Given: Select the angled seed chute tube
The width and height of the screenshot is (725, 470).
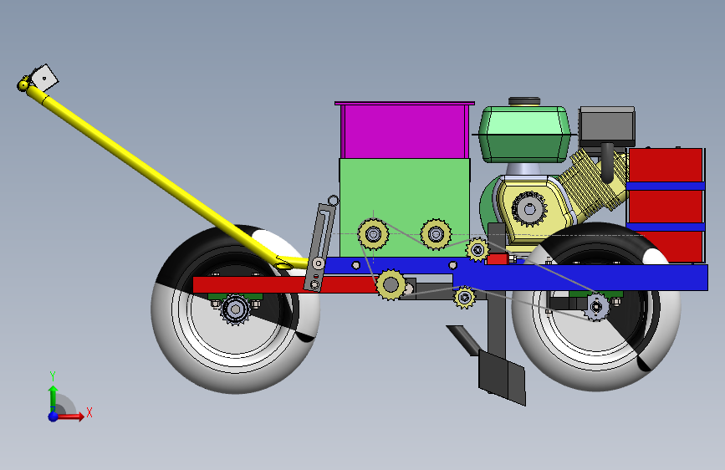Looking at the screenshot, I should coord(464,340).
